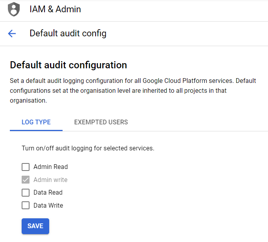Screen dimensions: 268x242
Task: Select the Log Type tab
Action: tap(36, 122)
